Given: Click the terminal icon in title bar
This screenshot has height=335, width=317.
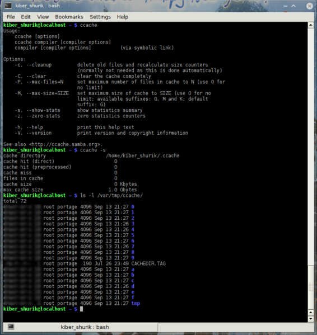Looking at the screenshot, I should click(x=8, y=6).
